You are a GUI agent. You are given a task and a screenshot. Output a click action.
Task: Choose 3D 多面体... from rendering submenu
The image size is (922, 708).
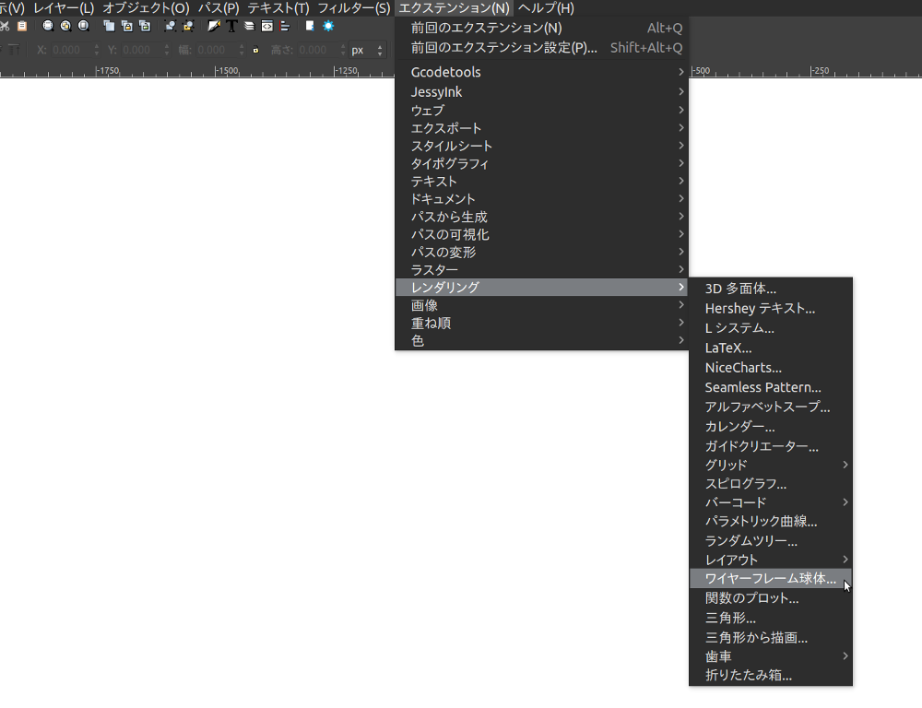click(x=771, y=289)
